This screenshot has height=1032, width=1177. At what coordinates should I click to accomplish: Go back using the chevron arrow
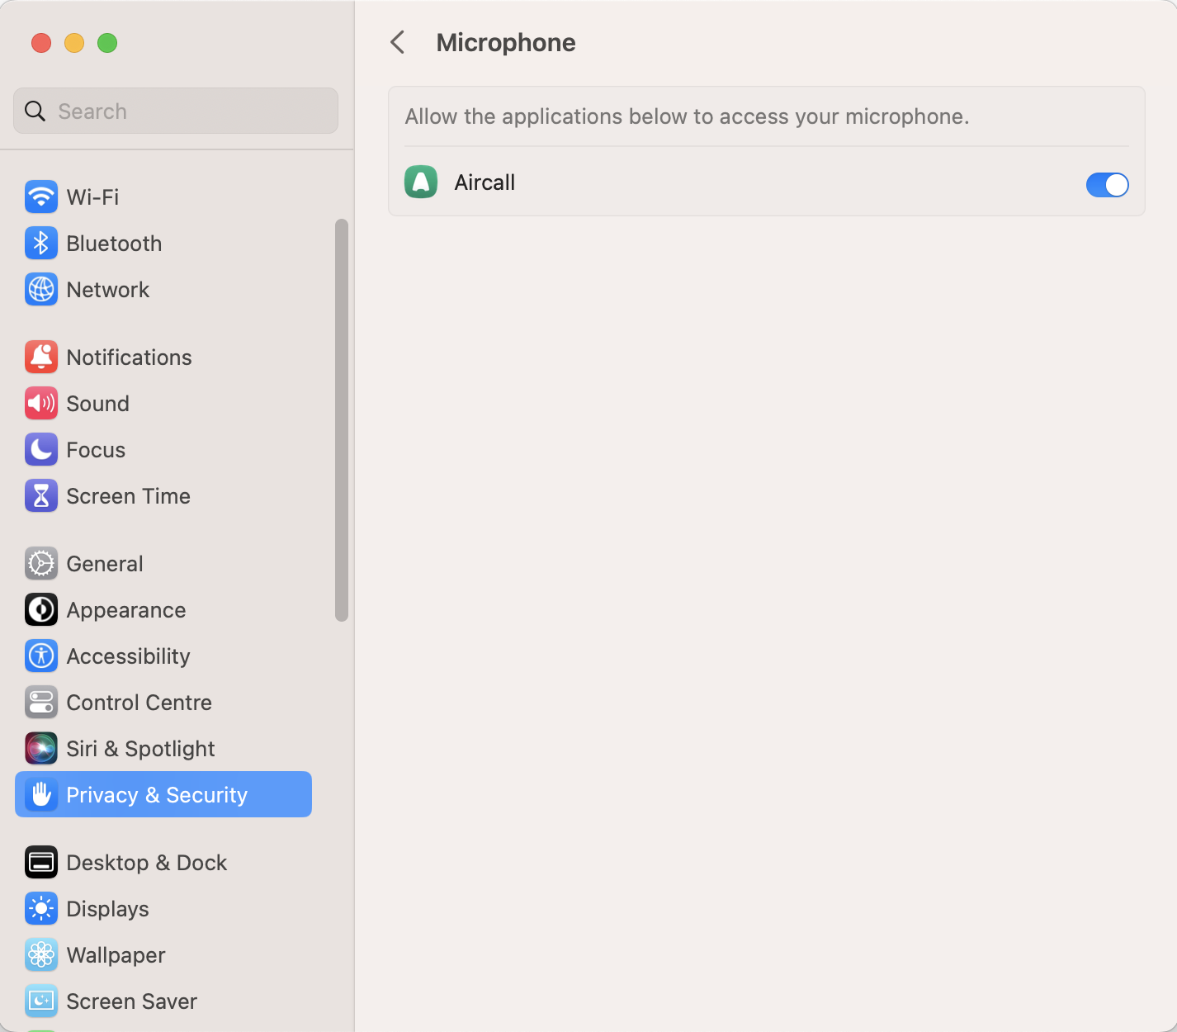coord(398,42)
